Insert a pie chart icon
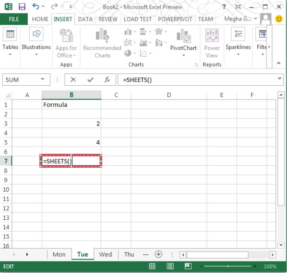Viewport: 287px width, 273px height. click(x=128, y=53)
